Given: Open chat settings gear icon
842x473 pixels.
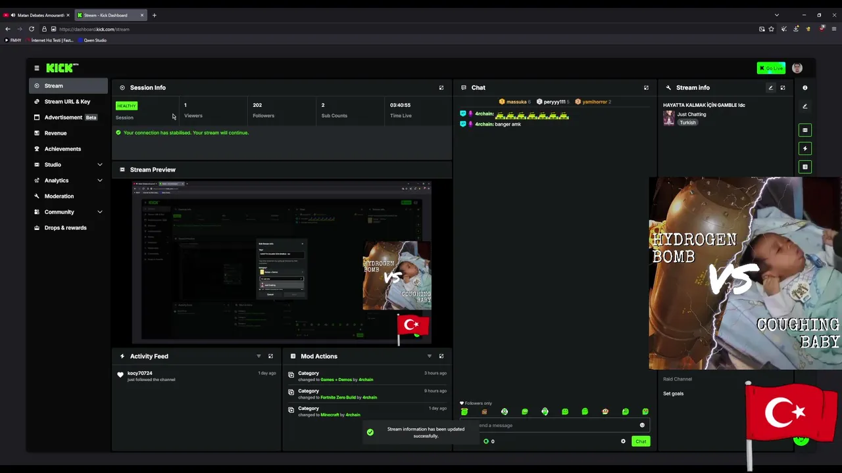Looking at the screenshot, I should 624,441.
